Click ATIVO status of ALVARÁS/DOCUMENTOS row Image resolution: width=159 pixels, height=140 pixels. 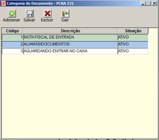tap(133, 44)
